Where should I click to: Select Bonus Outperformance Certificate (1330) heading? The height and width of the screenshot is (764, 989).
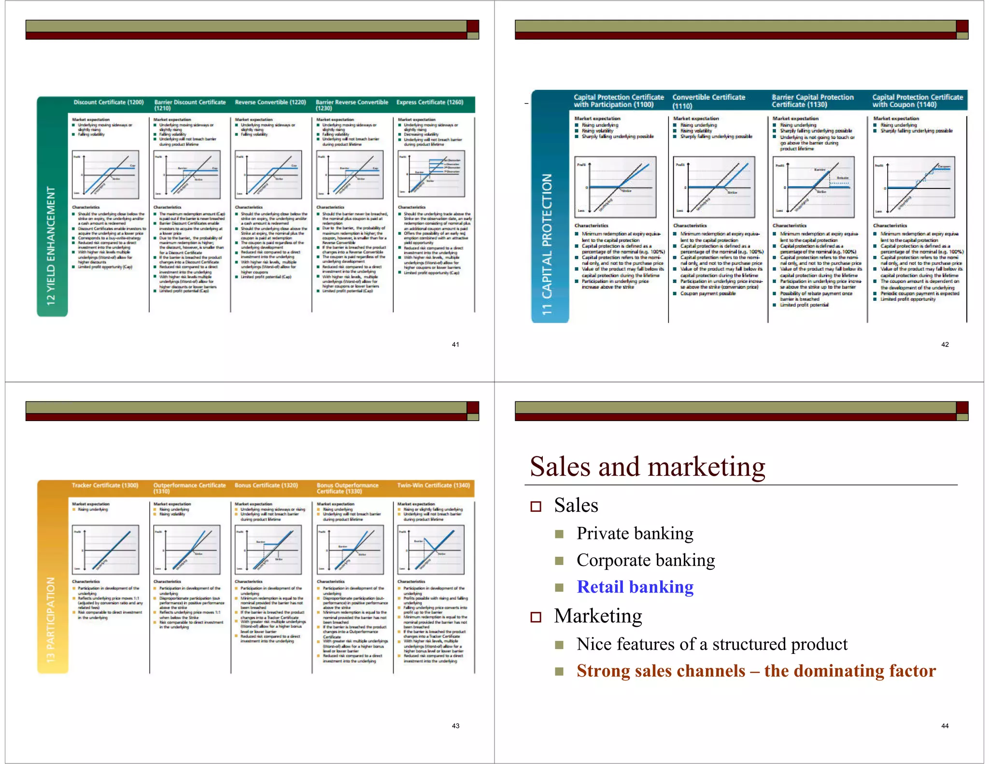pyautogui.click(x=348, y=488)
